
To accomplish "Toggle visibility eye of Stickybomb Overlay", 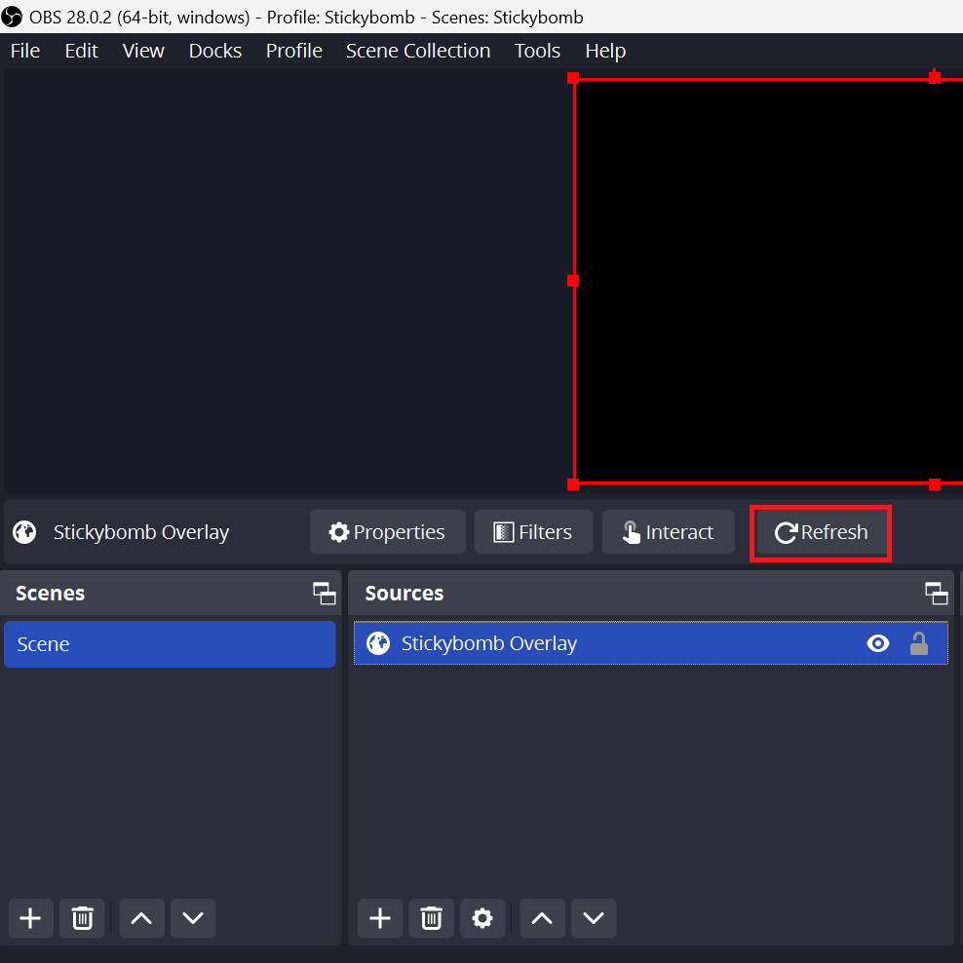I will pyautogui.click(x=877, y=643).
